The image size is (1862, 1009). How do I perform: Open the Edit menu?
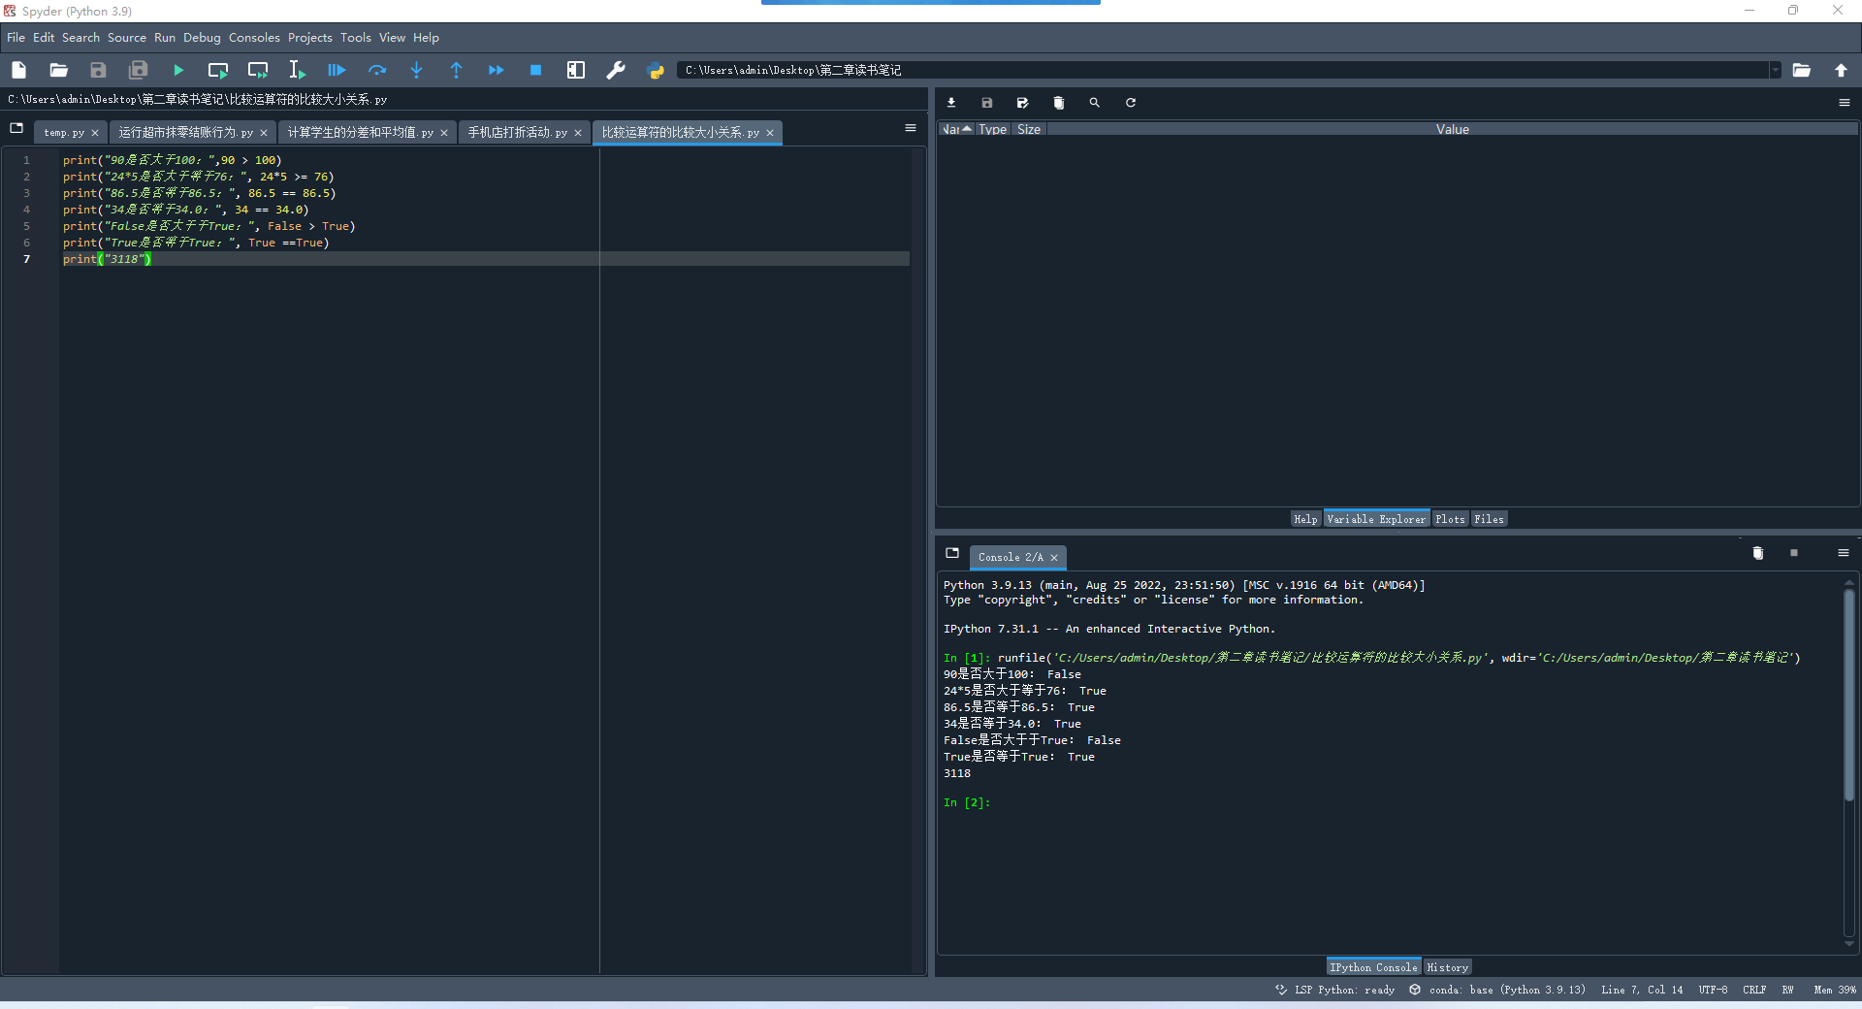coord(44,38)
